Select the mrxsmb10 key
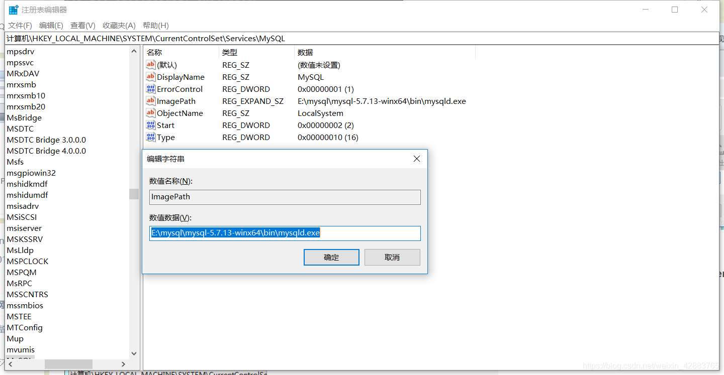724x375 pixels. coord(26,95)
